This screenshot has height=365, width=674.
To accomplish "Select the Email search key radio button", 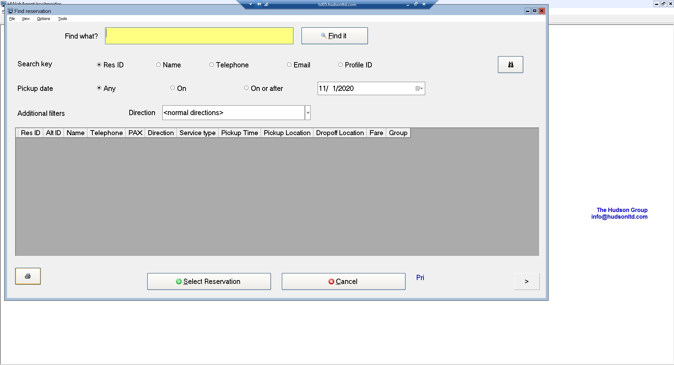I will pyautogui.click(x=289, y=65).
